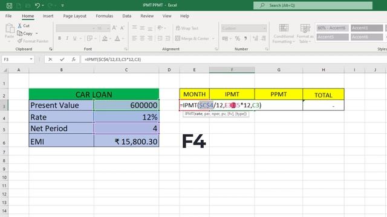This screenshot has width=387, height=217.
Task: Open Customize Quick Access Toolbar dropdown
Action: (62, 5)
